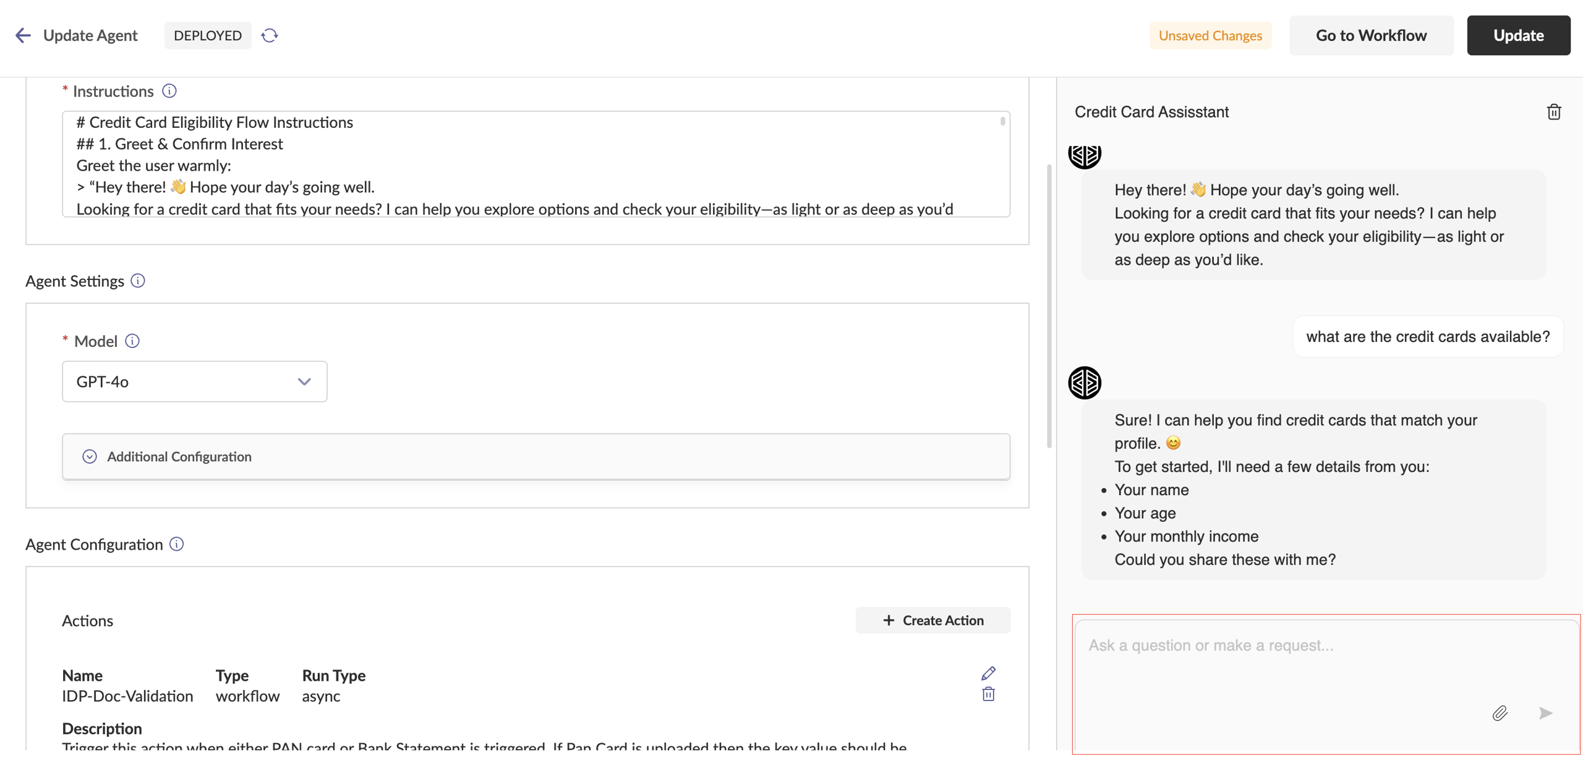
Task: Send the chat message via arrow icon
Action: pos(1545,713)
